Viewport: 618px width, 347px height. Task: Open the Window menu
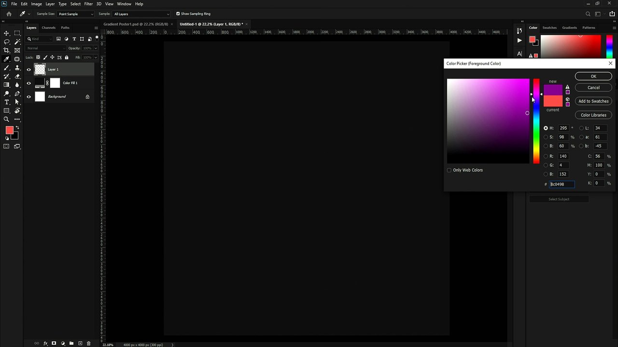point(124,4)
